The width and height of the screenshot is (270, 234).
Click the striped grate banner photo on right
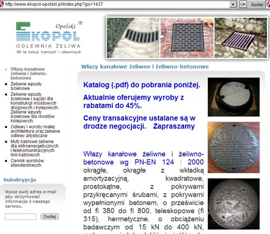241,37
